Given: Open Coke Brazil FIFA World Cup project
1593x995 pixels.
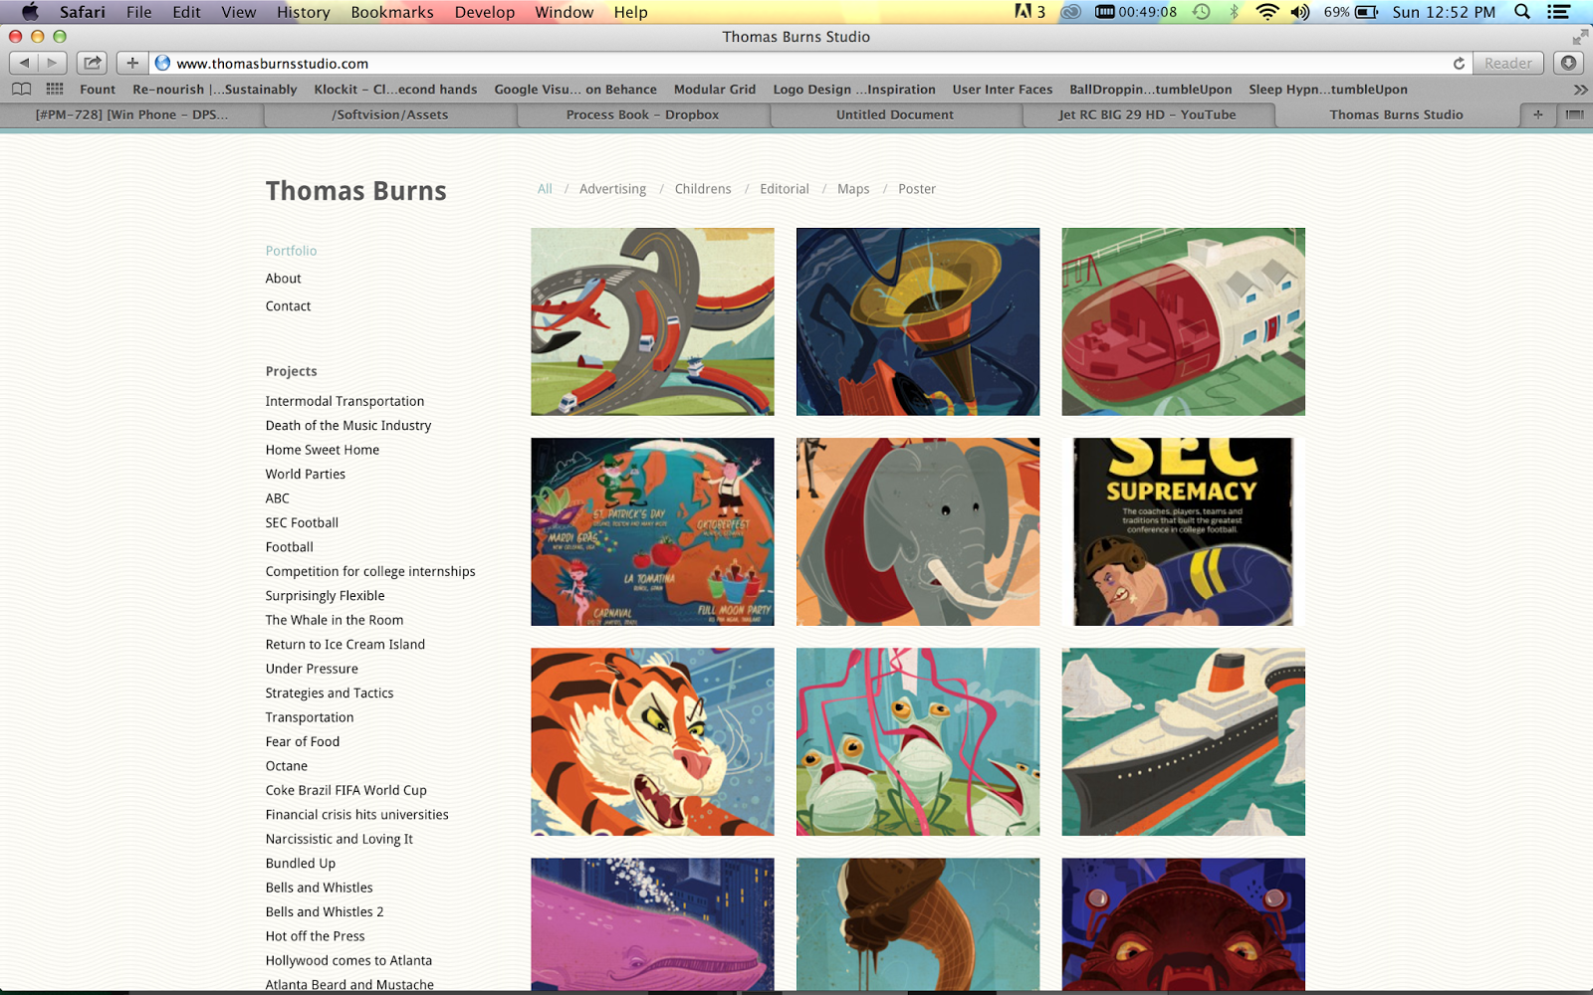Looking at the screenshot, I should 345,790.
